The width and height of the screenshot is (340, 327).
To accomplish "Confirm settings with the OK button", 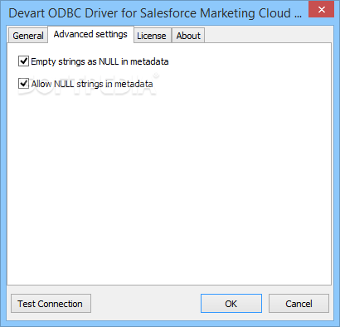I will pyautogui.click(x=231, y=304).
